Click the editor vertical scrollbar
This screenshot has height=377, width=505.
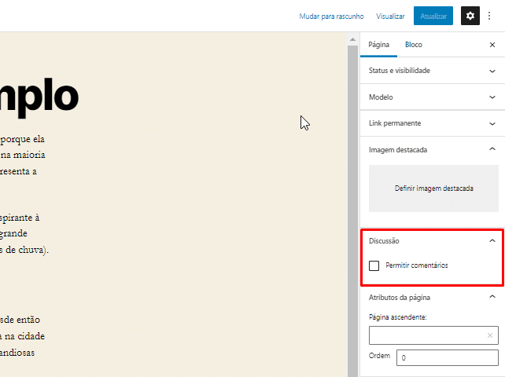tap(353, 196)
